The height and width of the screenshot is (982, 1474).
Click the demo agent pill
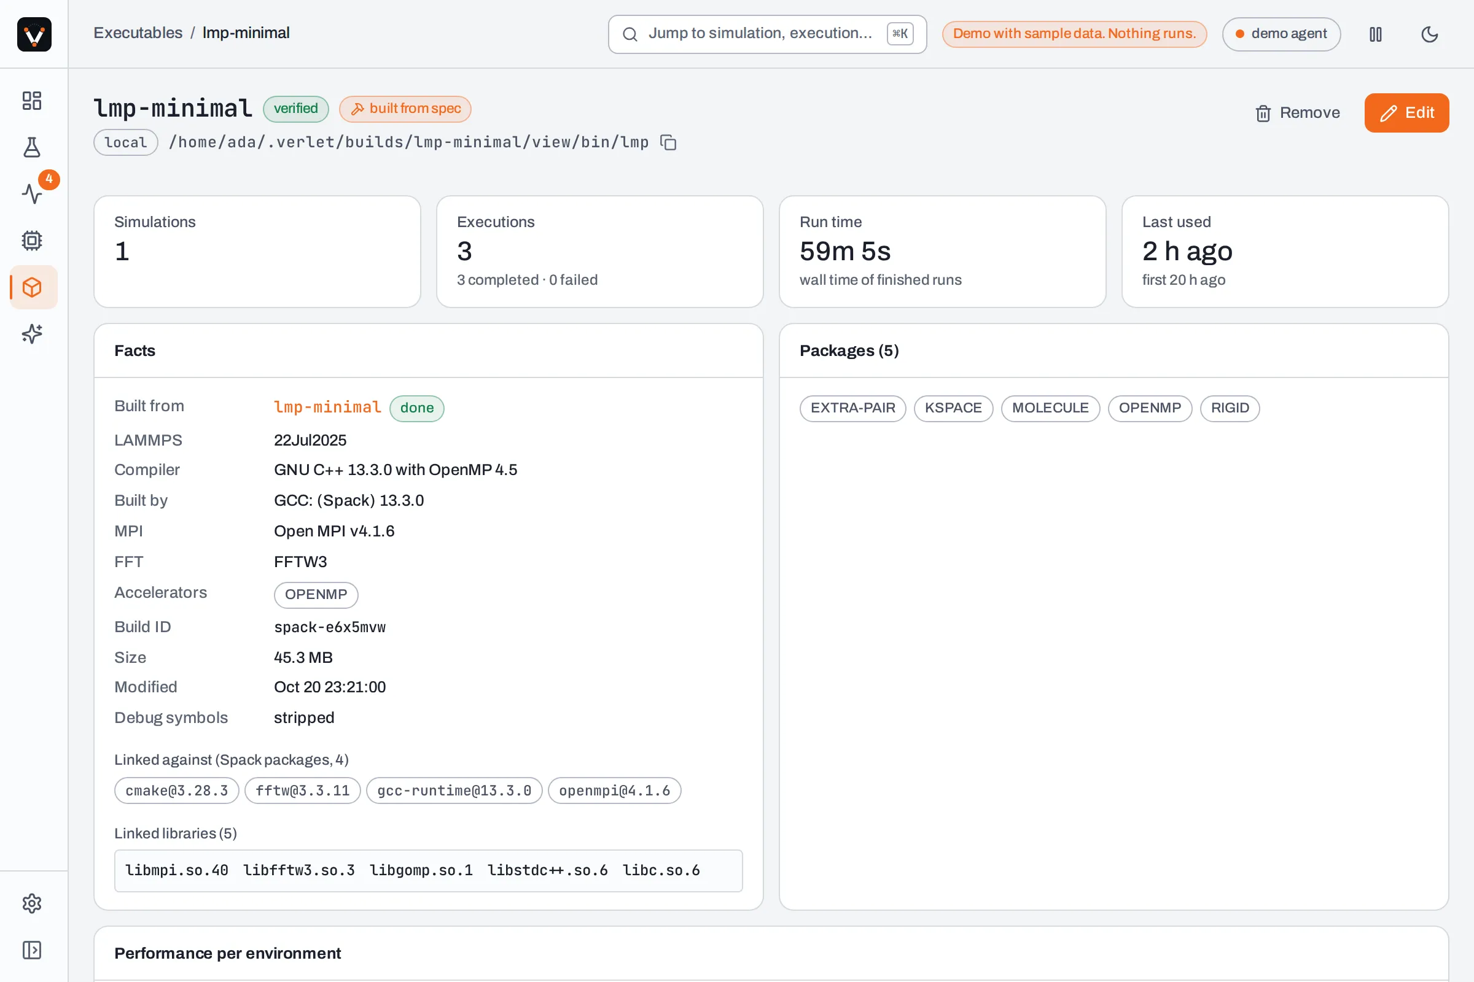click(x=1281, y=34)
